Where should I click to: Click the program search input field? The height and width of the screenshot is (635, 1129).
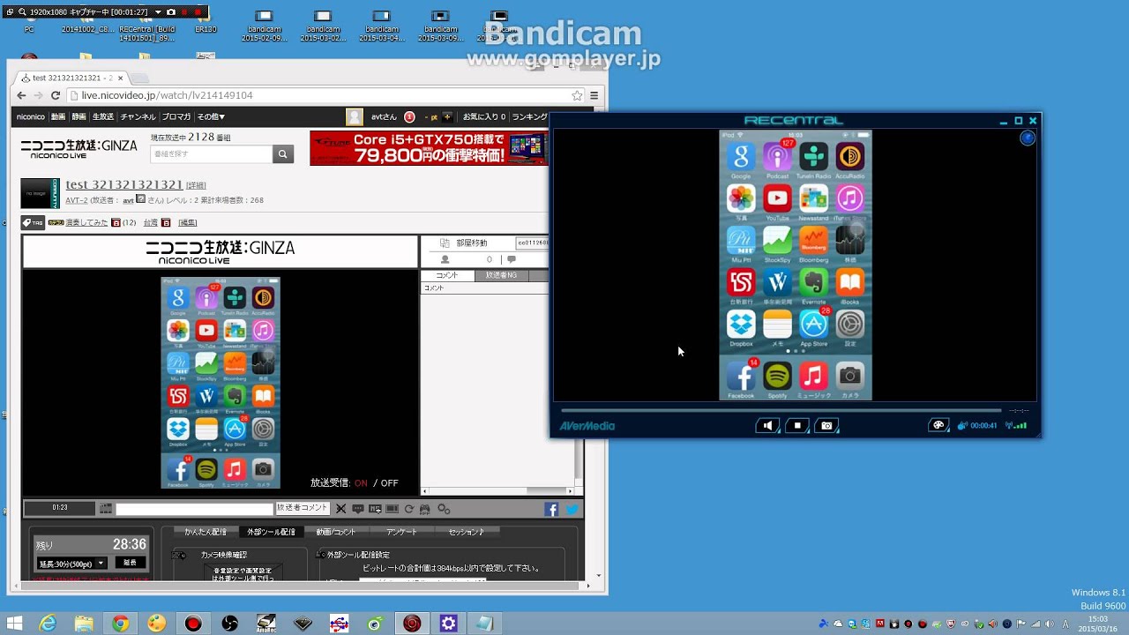pos(212,154)
